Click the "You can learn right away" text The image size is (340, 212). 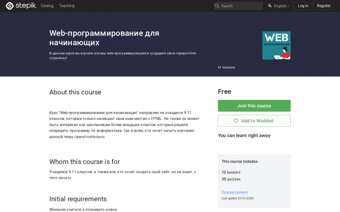244,136
